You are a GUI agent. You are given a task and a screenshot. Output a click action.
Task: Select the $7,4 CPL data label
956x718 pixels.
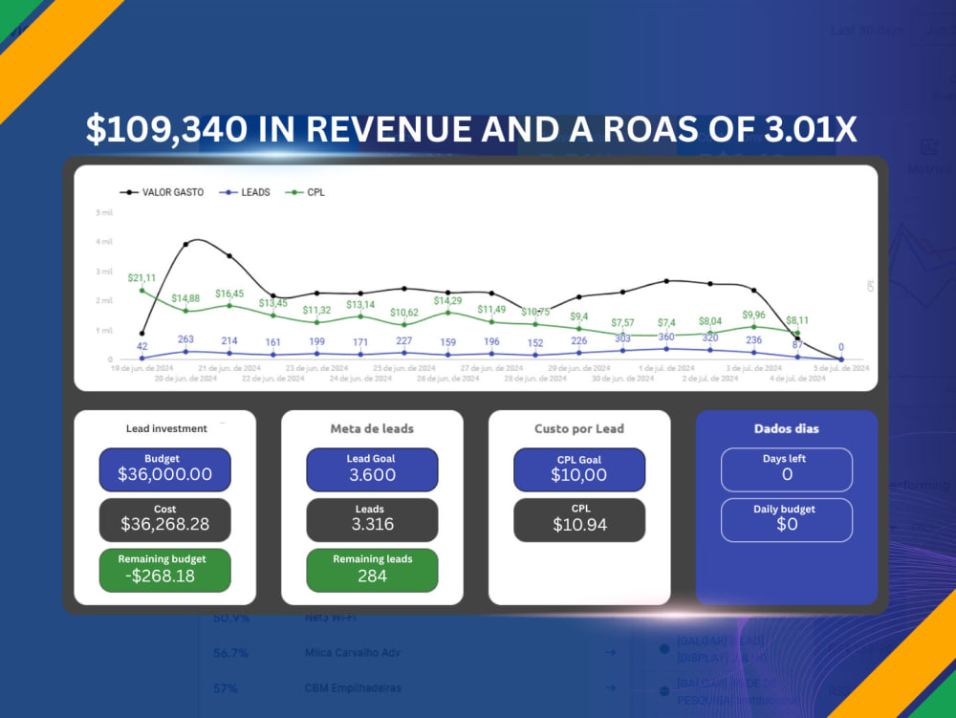(x=666, y=323)
